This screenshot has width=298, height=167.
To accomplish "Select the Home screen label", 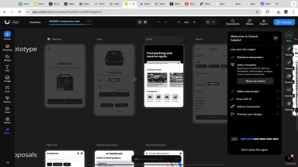I will (x=149, y=39).
